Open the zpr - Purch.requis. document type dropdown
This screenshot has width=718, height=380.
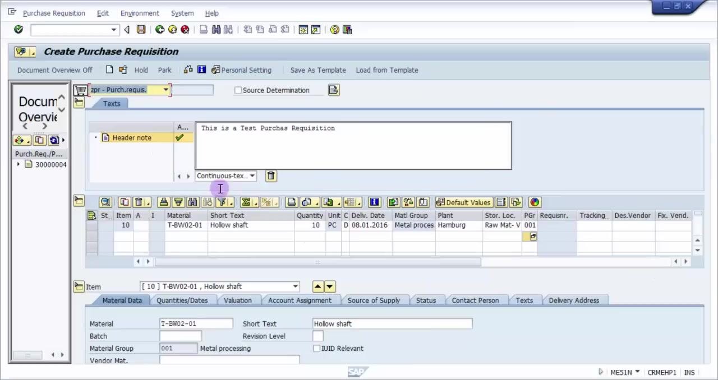[x=166, y=90]
